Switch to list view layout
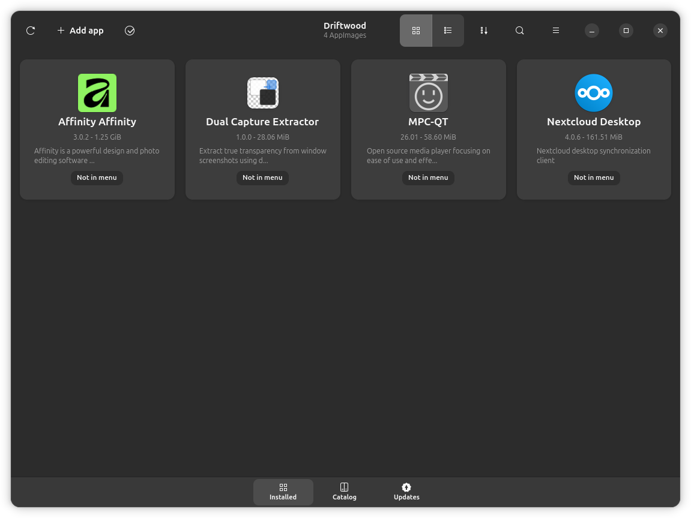691x518 pixels. pyautogui.click(x=447, y=30)
